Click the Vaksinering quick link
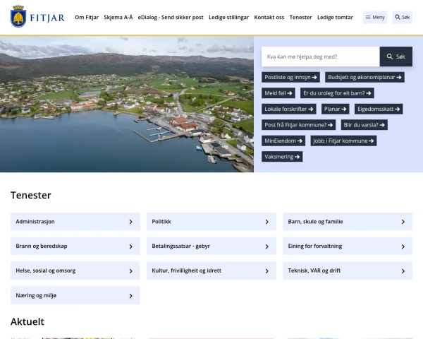The height and width of the screenshot is (339, 423). click(283, 157)
